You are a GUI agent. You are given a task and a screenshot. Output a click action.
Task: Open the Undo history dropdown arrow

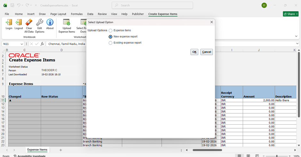pyautogui.click(x=22, y=5)
